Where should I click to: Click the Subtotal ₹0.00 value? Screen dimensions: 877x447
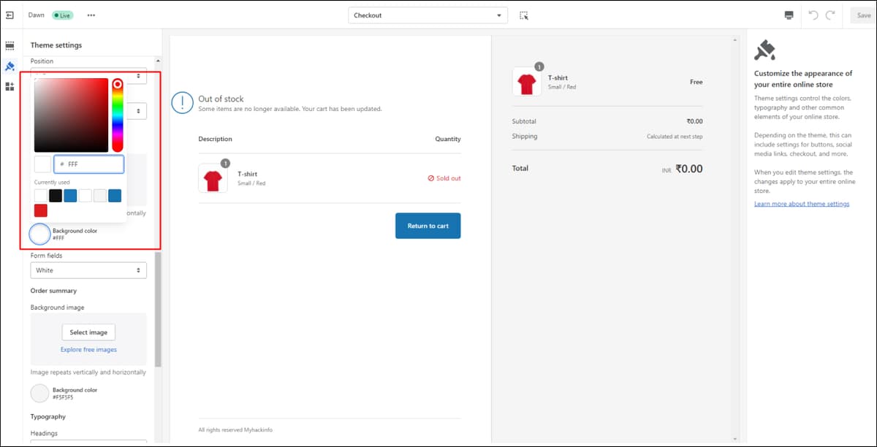point(694,121)
